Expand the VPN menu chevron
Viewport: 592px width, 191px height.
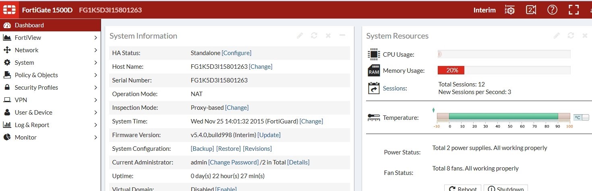coord(95,100)
